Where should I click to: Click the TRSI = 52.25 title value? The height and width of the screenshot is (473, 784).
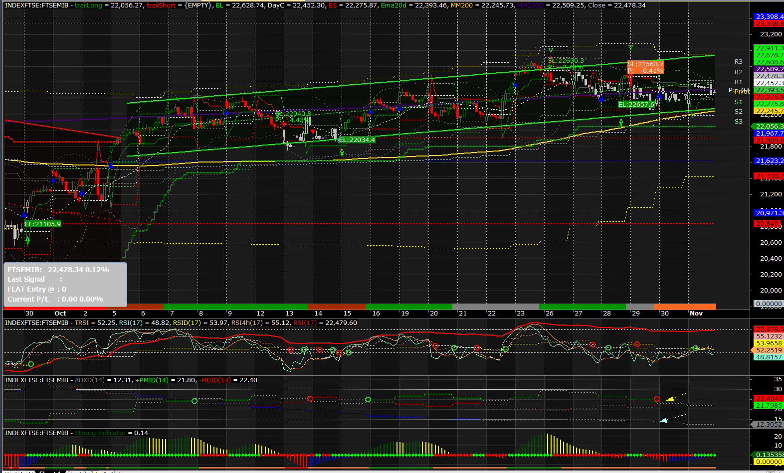pyautogui.click(x=95, y=322)
